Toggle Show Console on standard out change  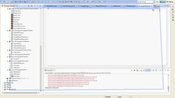pyautogui.click(x=147, y=70)
